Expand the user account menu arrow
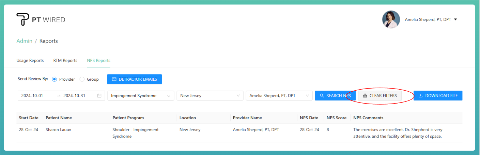The width and height of the screenshot is (480, 155). pyautogui.click(x=455, y=20)
